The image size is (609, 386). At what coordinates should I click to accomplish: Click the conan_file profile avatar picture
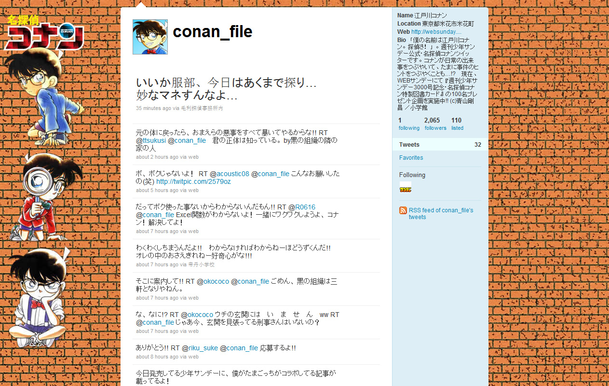coord(150,37)
